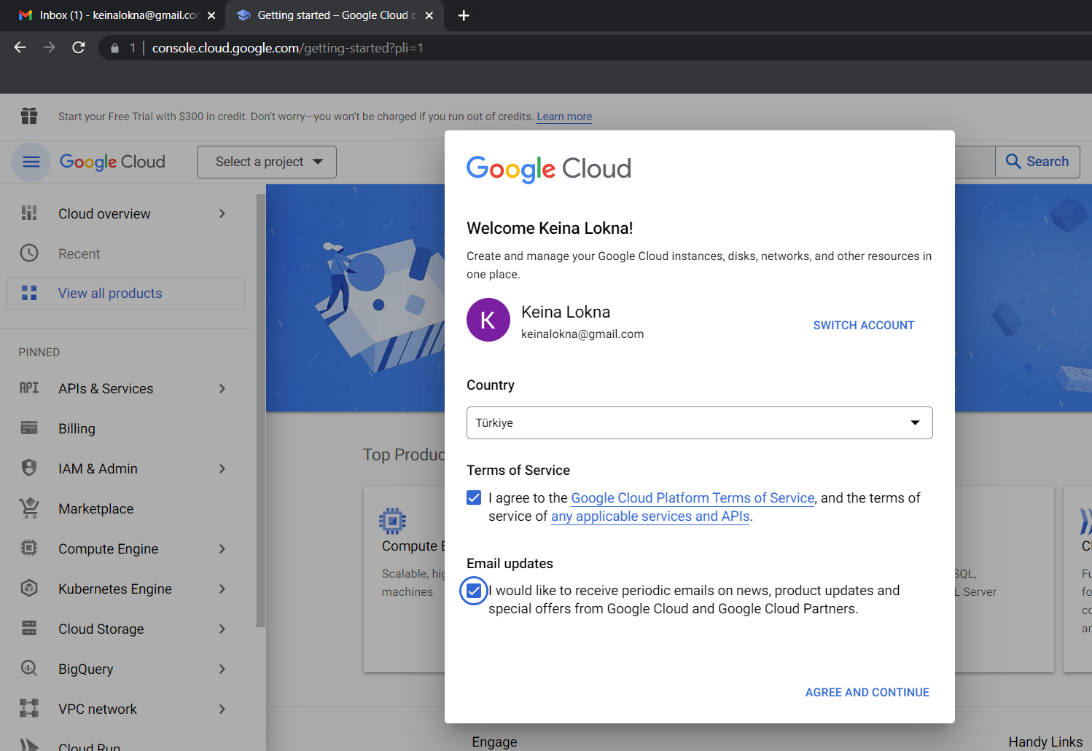The image size is (1092, 751).
Task: Expand the Compute Engine submenu arrow
Action: [x=222, y=548]
